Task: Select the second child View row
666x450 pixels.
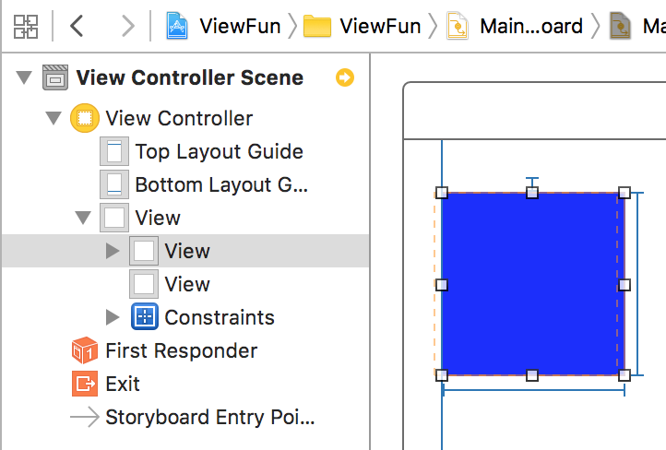Action: (x=186, y=284)
